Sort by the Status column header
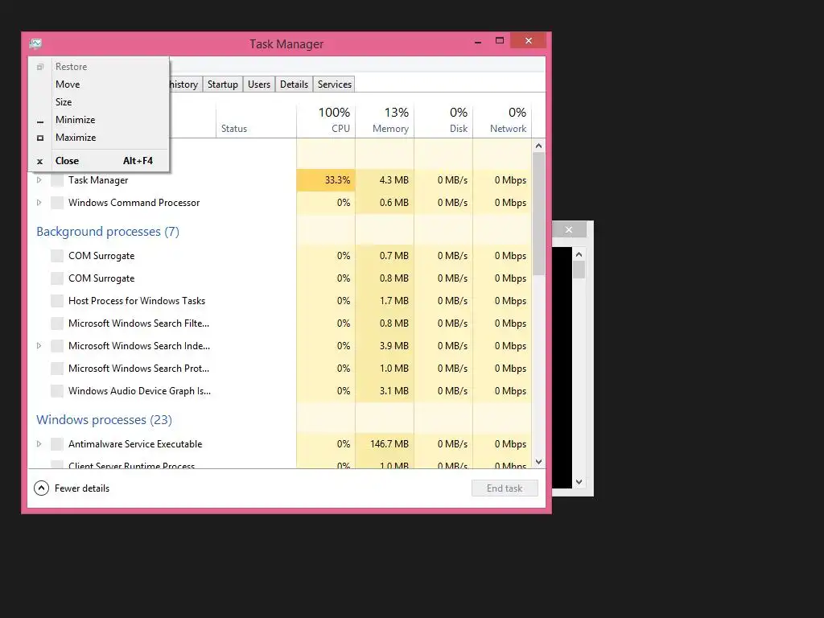824x618 pixels. pyautogui.click(x=257, y=120)
